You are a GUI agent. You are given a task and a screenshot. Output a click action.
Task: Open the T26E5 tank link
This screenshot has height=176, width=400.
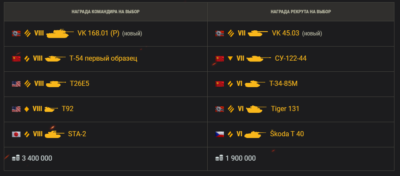tap(80, 84)
